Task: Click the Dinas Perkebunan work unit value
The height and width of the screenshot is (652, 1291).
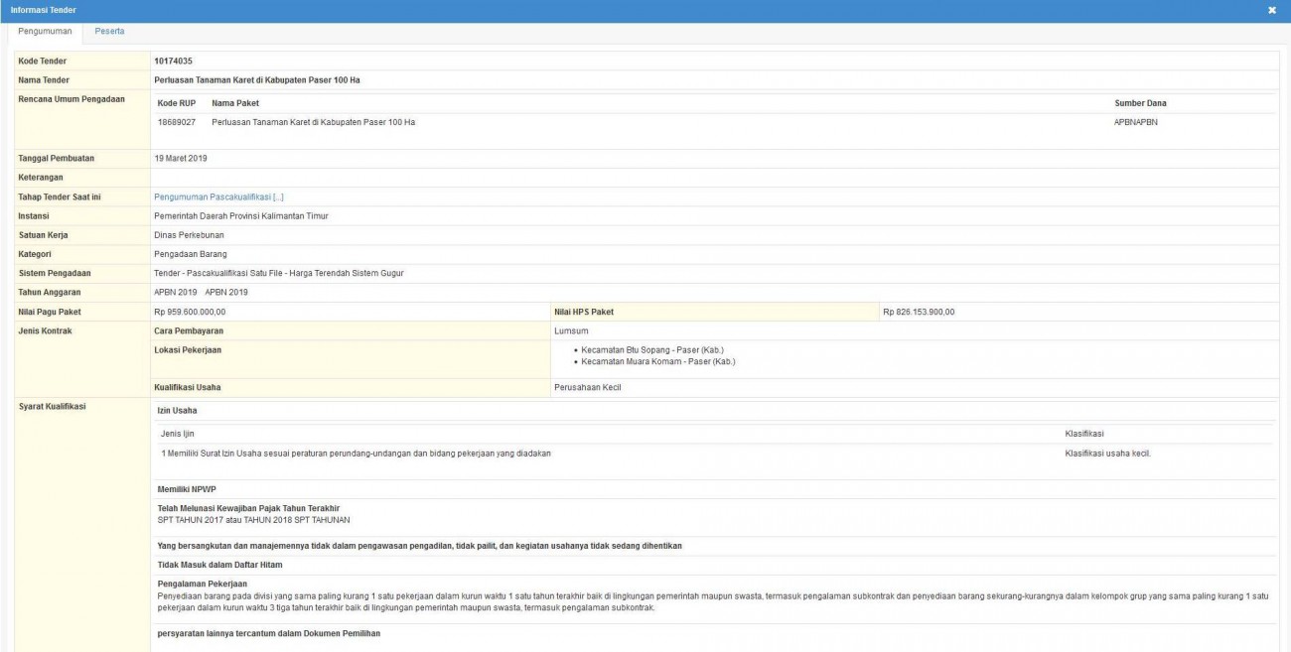Action: (x=189, y=235)
